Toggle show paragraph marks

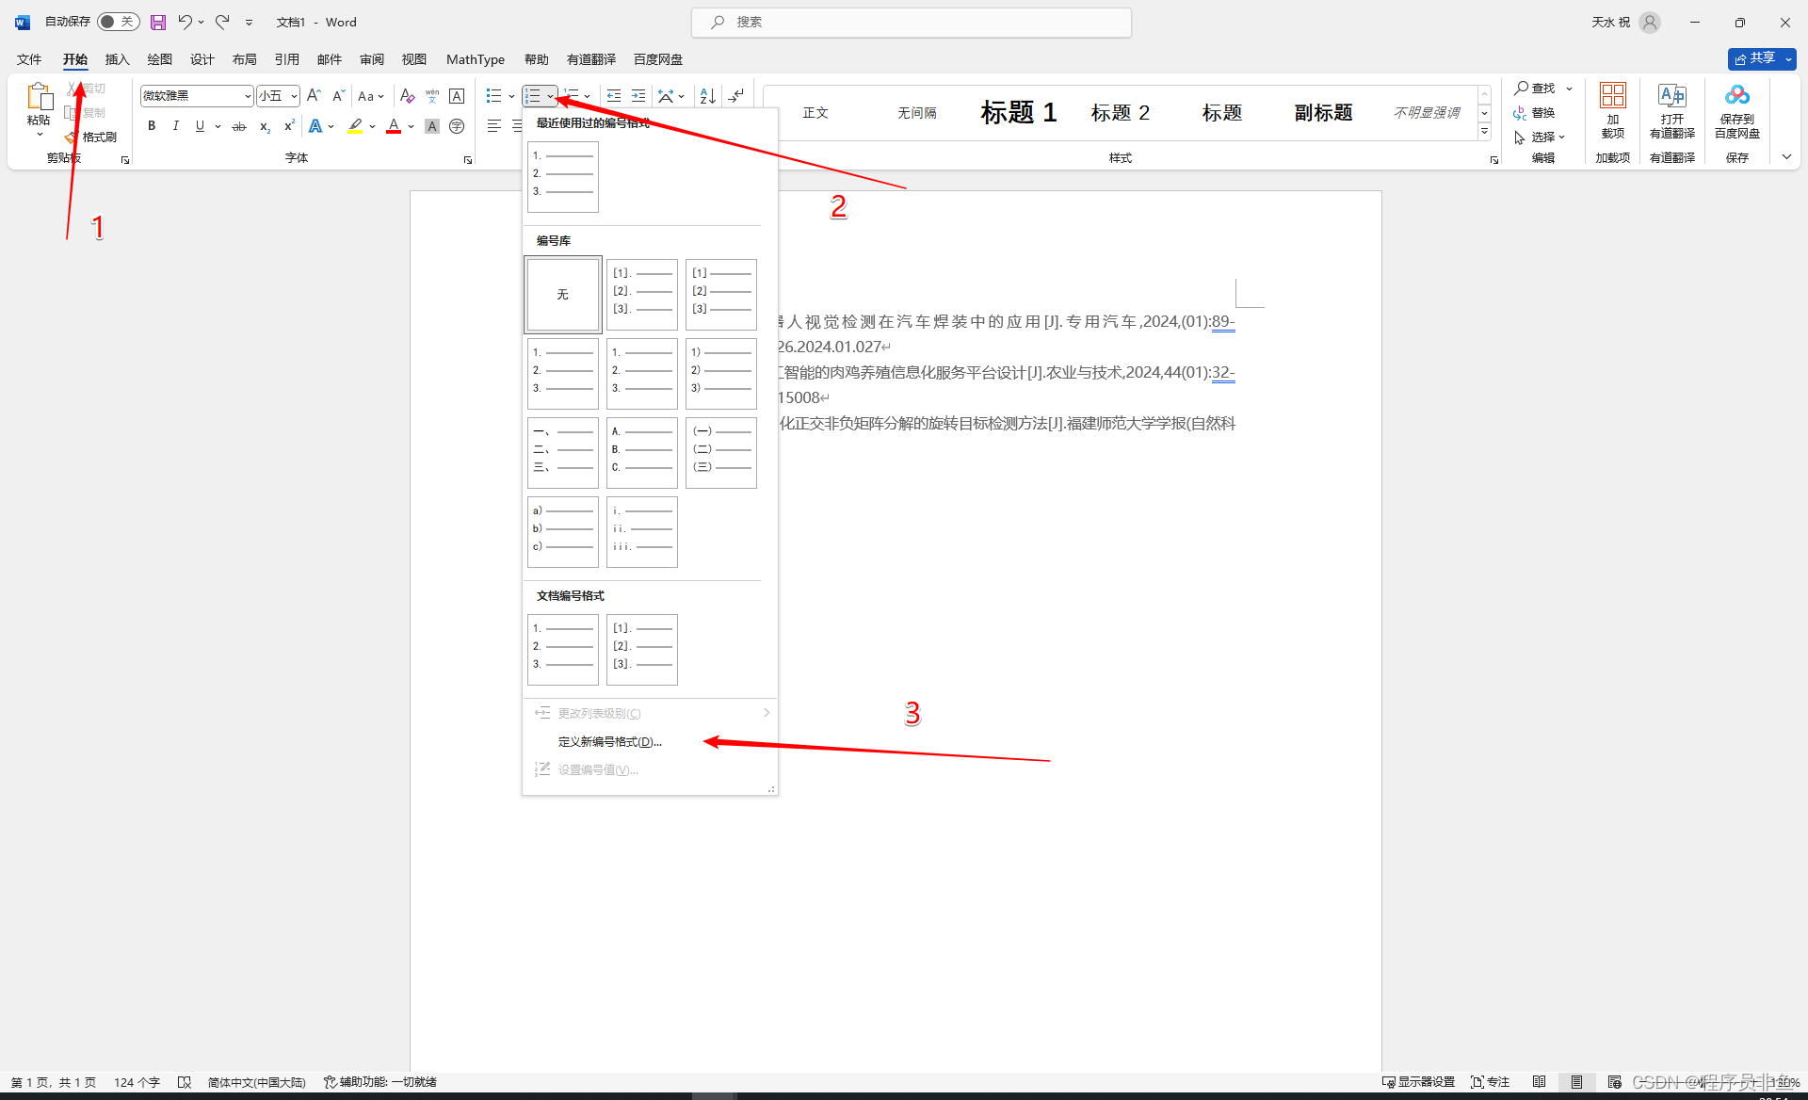click(736, 96)
